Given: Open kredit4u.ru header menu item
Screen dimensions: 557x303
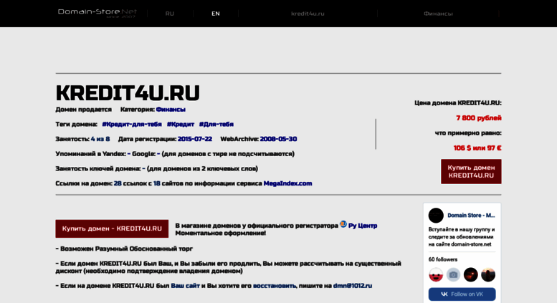Looking at the screenshot, I should [308, 14].
